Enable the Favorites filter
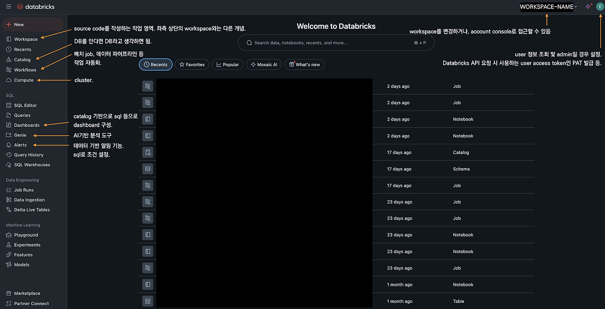Screen dimensions: 605x309 click(x=191, y=64)
